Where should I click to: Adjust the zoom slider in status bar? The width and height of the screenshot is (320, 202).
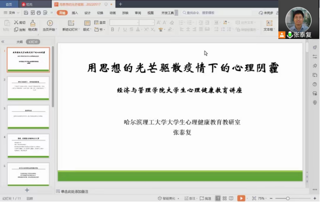tap(288, 198)
